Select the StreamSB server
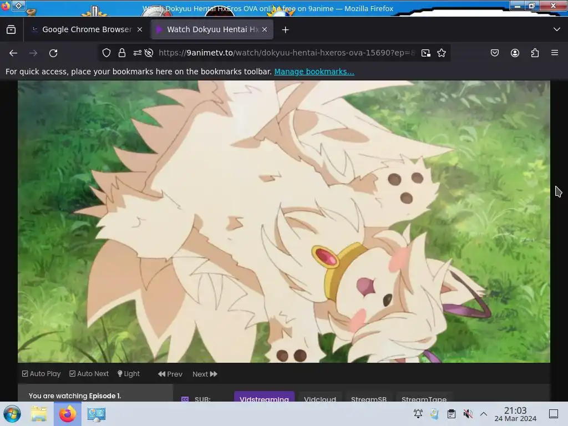The height and width of the screenshot is (426, 568). coord(369,396)
